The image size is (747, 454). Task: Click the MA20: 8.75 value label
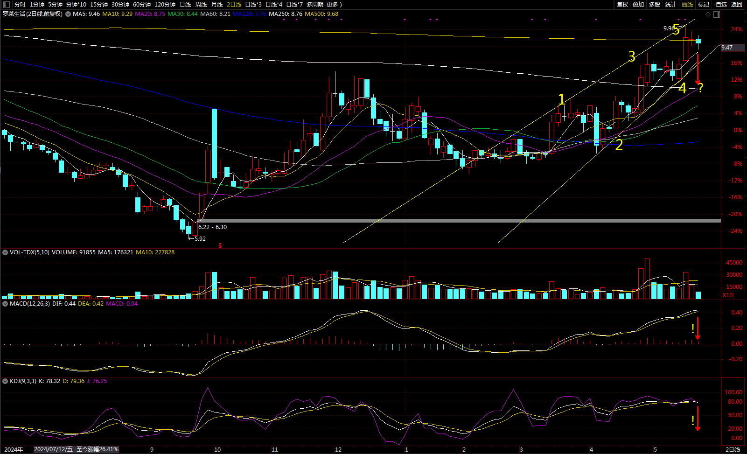point(150,14)
